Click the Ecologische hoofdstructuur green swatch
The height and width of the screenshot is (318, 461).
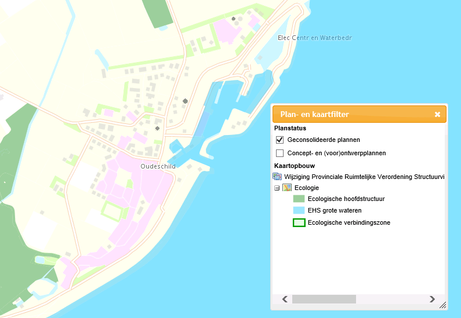(299, 199)
